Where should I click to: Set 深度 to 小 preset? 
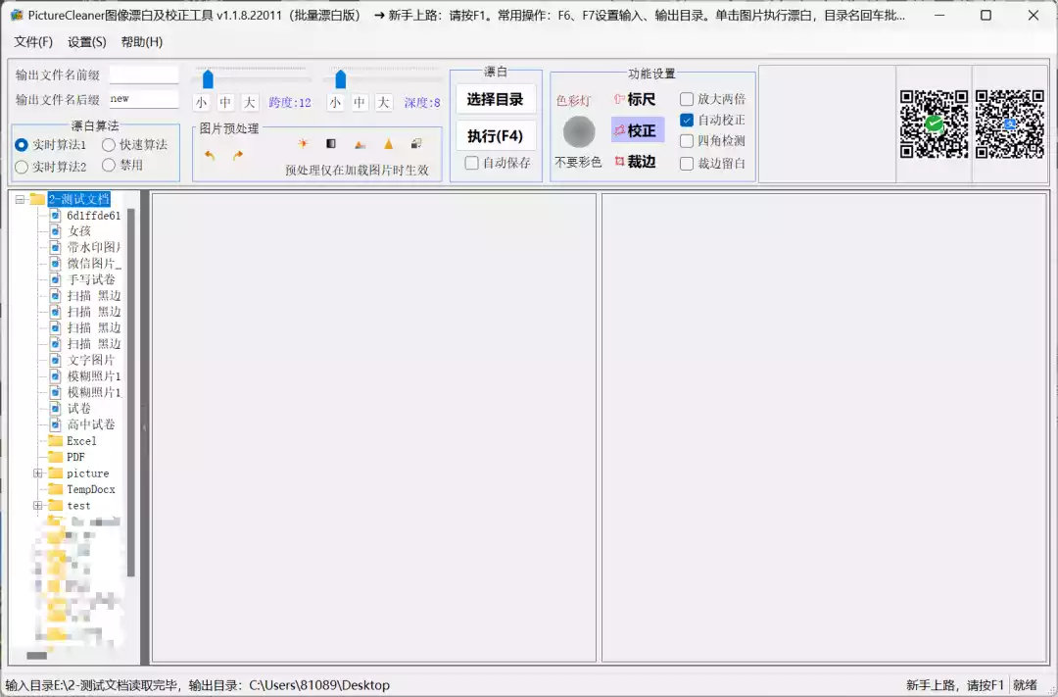tap(335, 103)
